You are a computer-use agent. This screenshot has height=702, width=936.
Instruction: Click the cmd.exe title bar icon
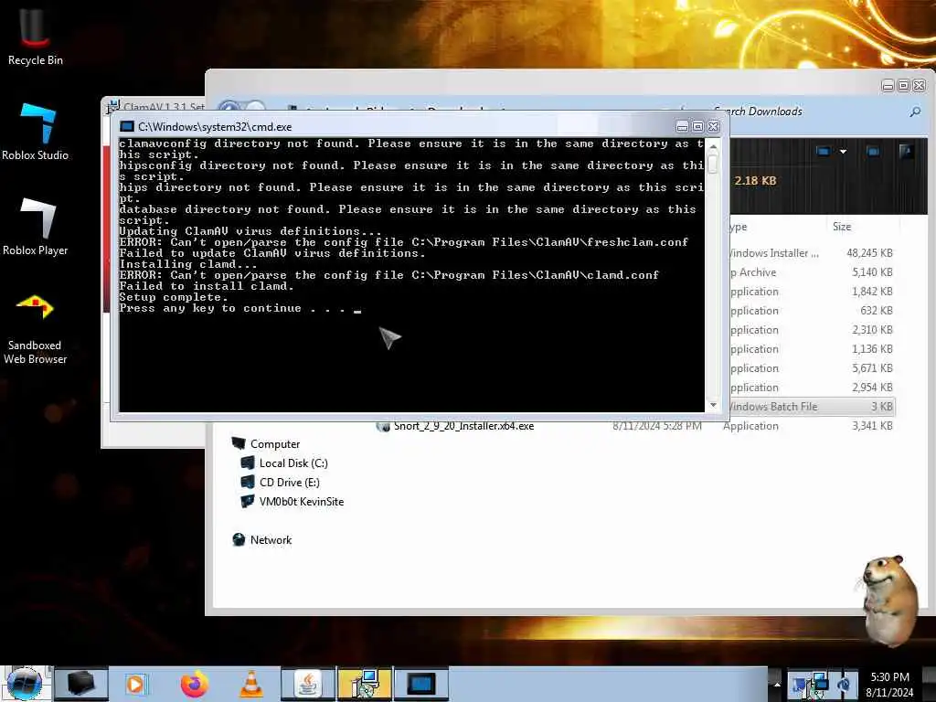[x=126, y=126]
